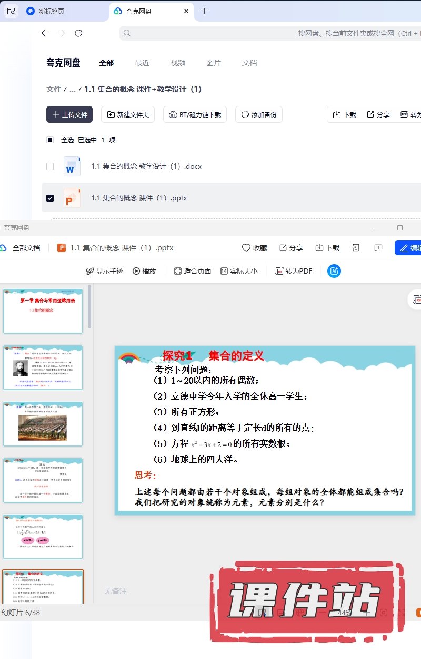421x659 pixels.
Task: Open a new browser tab with plus icon
Action: point(205,11)
